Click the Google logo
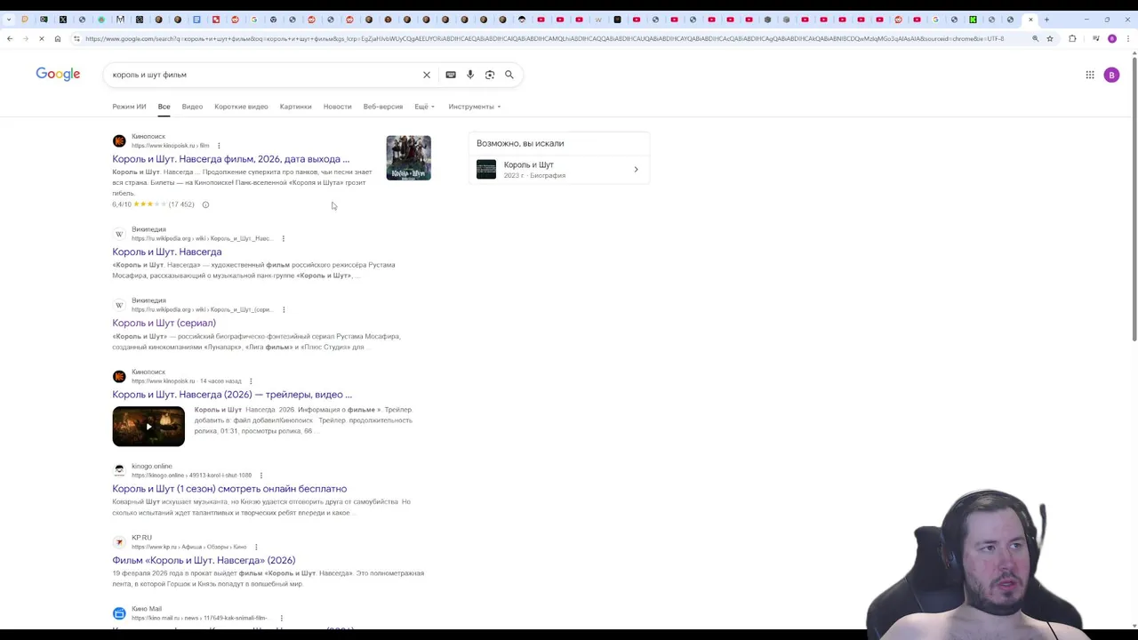Viewport: 1138px width, 640px height. tap(58, 74)
